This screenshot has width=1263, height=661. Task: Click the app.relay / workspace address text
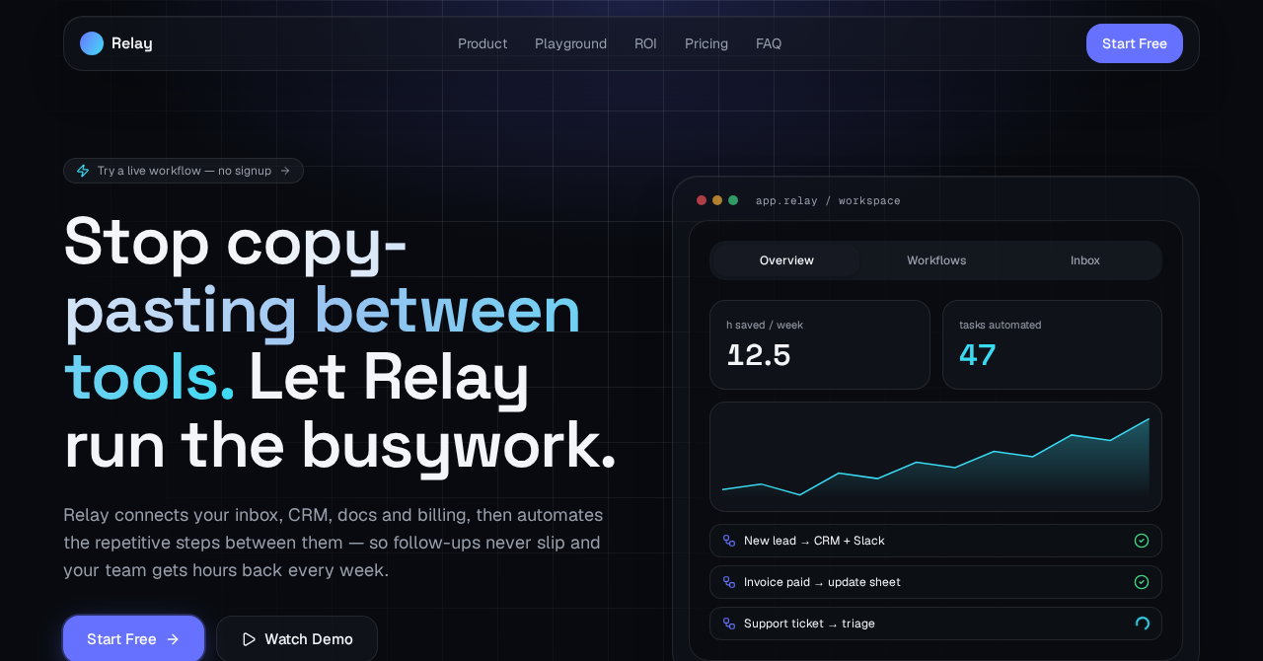point(828,200)
